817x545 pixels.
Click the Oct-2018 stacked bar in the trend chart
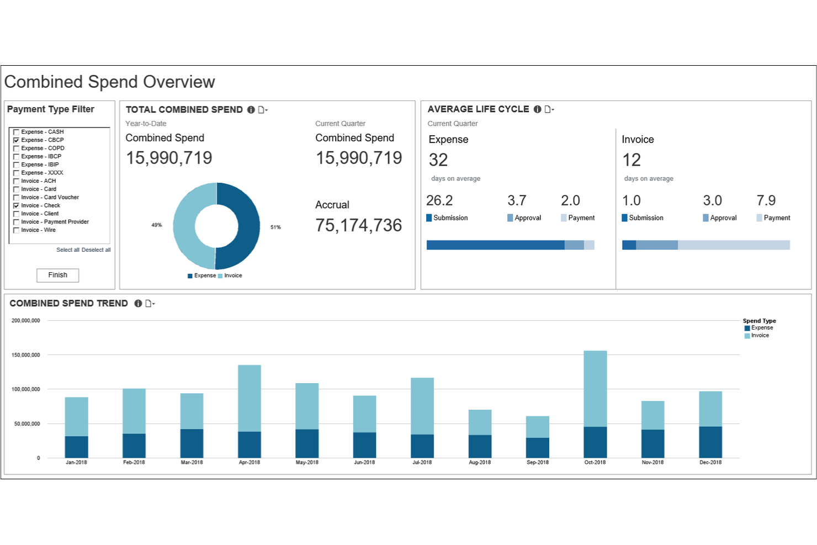point(595,403)
